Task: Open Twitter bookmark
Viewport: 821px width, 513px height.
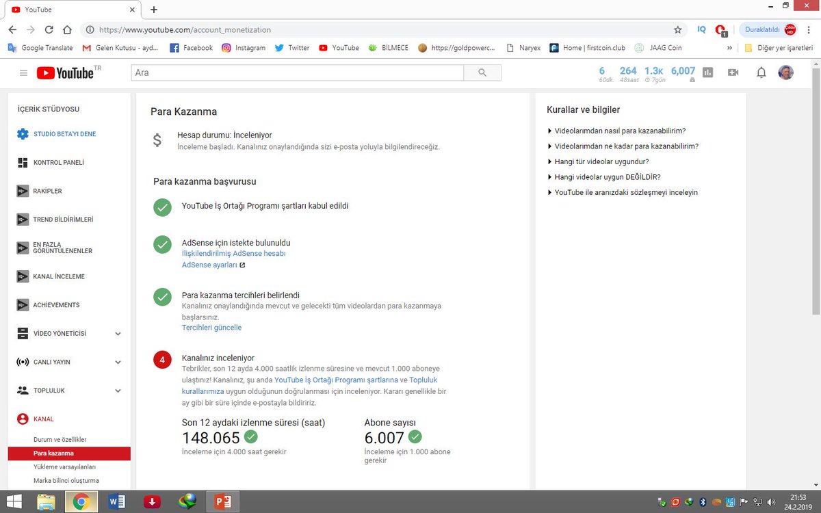Action: pos(292,48)
